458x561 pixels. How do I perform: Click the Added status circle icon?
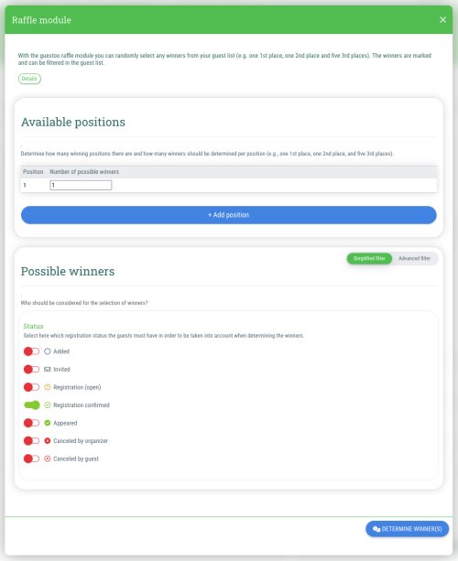[x=48, y=351]
